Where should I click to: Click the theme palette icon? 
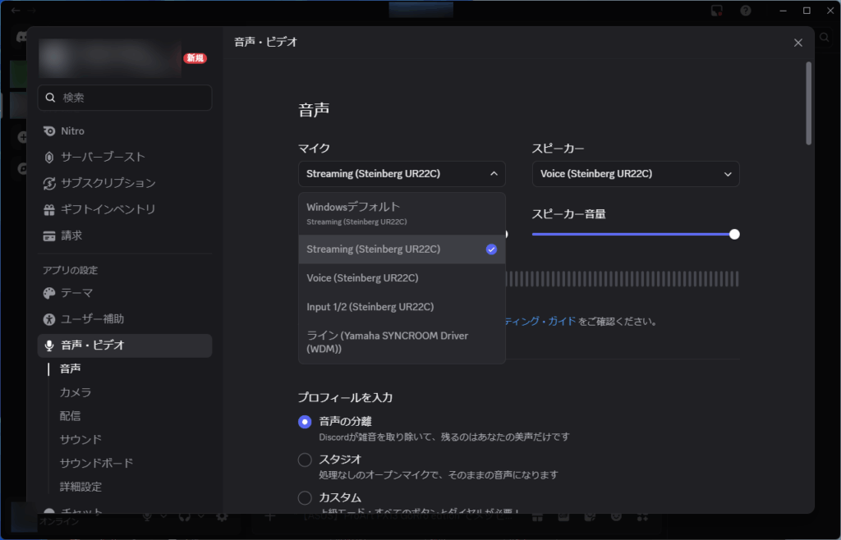pos(49,293)
